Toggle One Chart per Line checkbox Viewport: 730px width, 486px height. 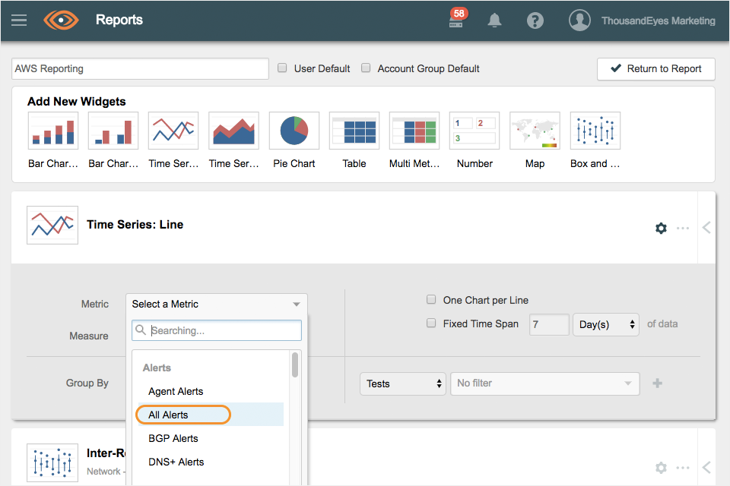point(432,300)
